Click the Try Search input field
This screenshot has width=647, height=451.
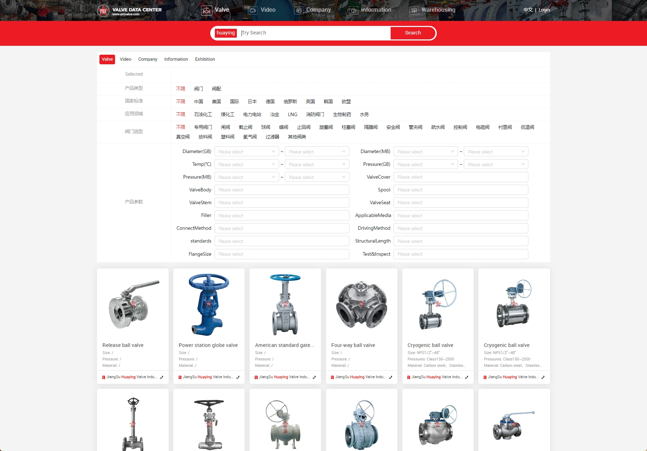(314, 33)
